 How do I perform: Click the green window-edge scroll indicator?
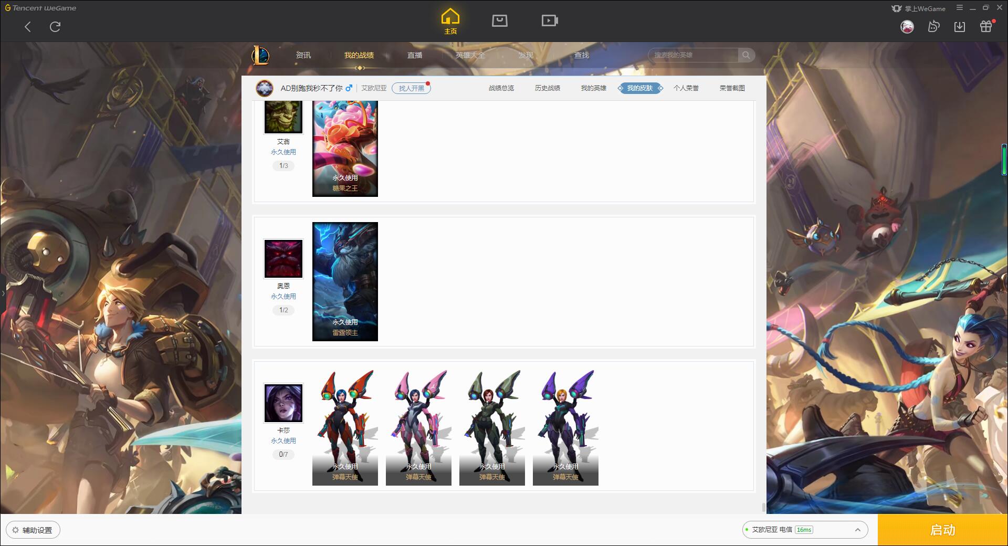coord(1004,160)
